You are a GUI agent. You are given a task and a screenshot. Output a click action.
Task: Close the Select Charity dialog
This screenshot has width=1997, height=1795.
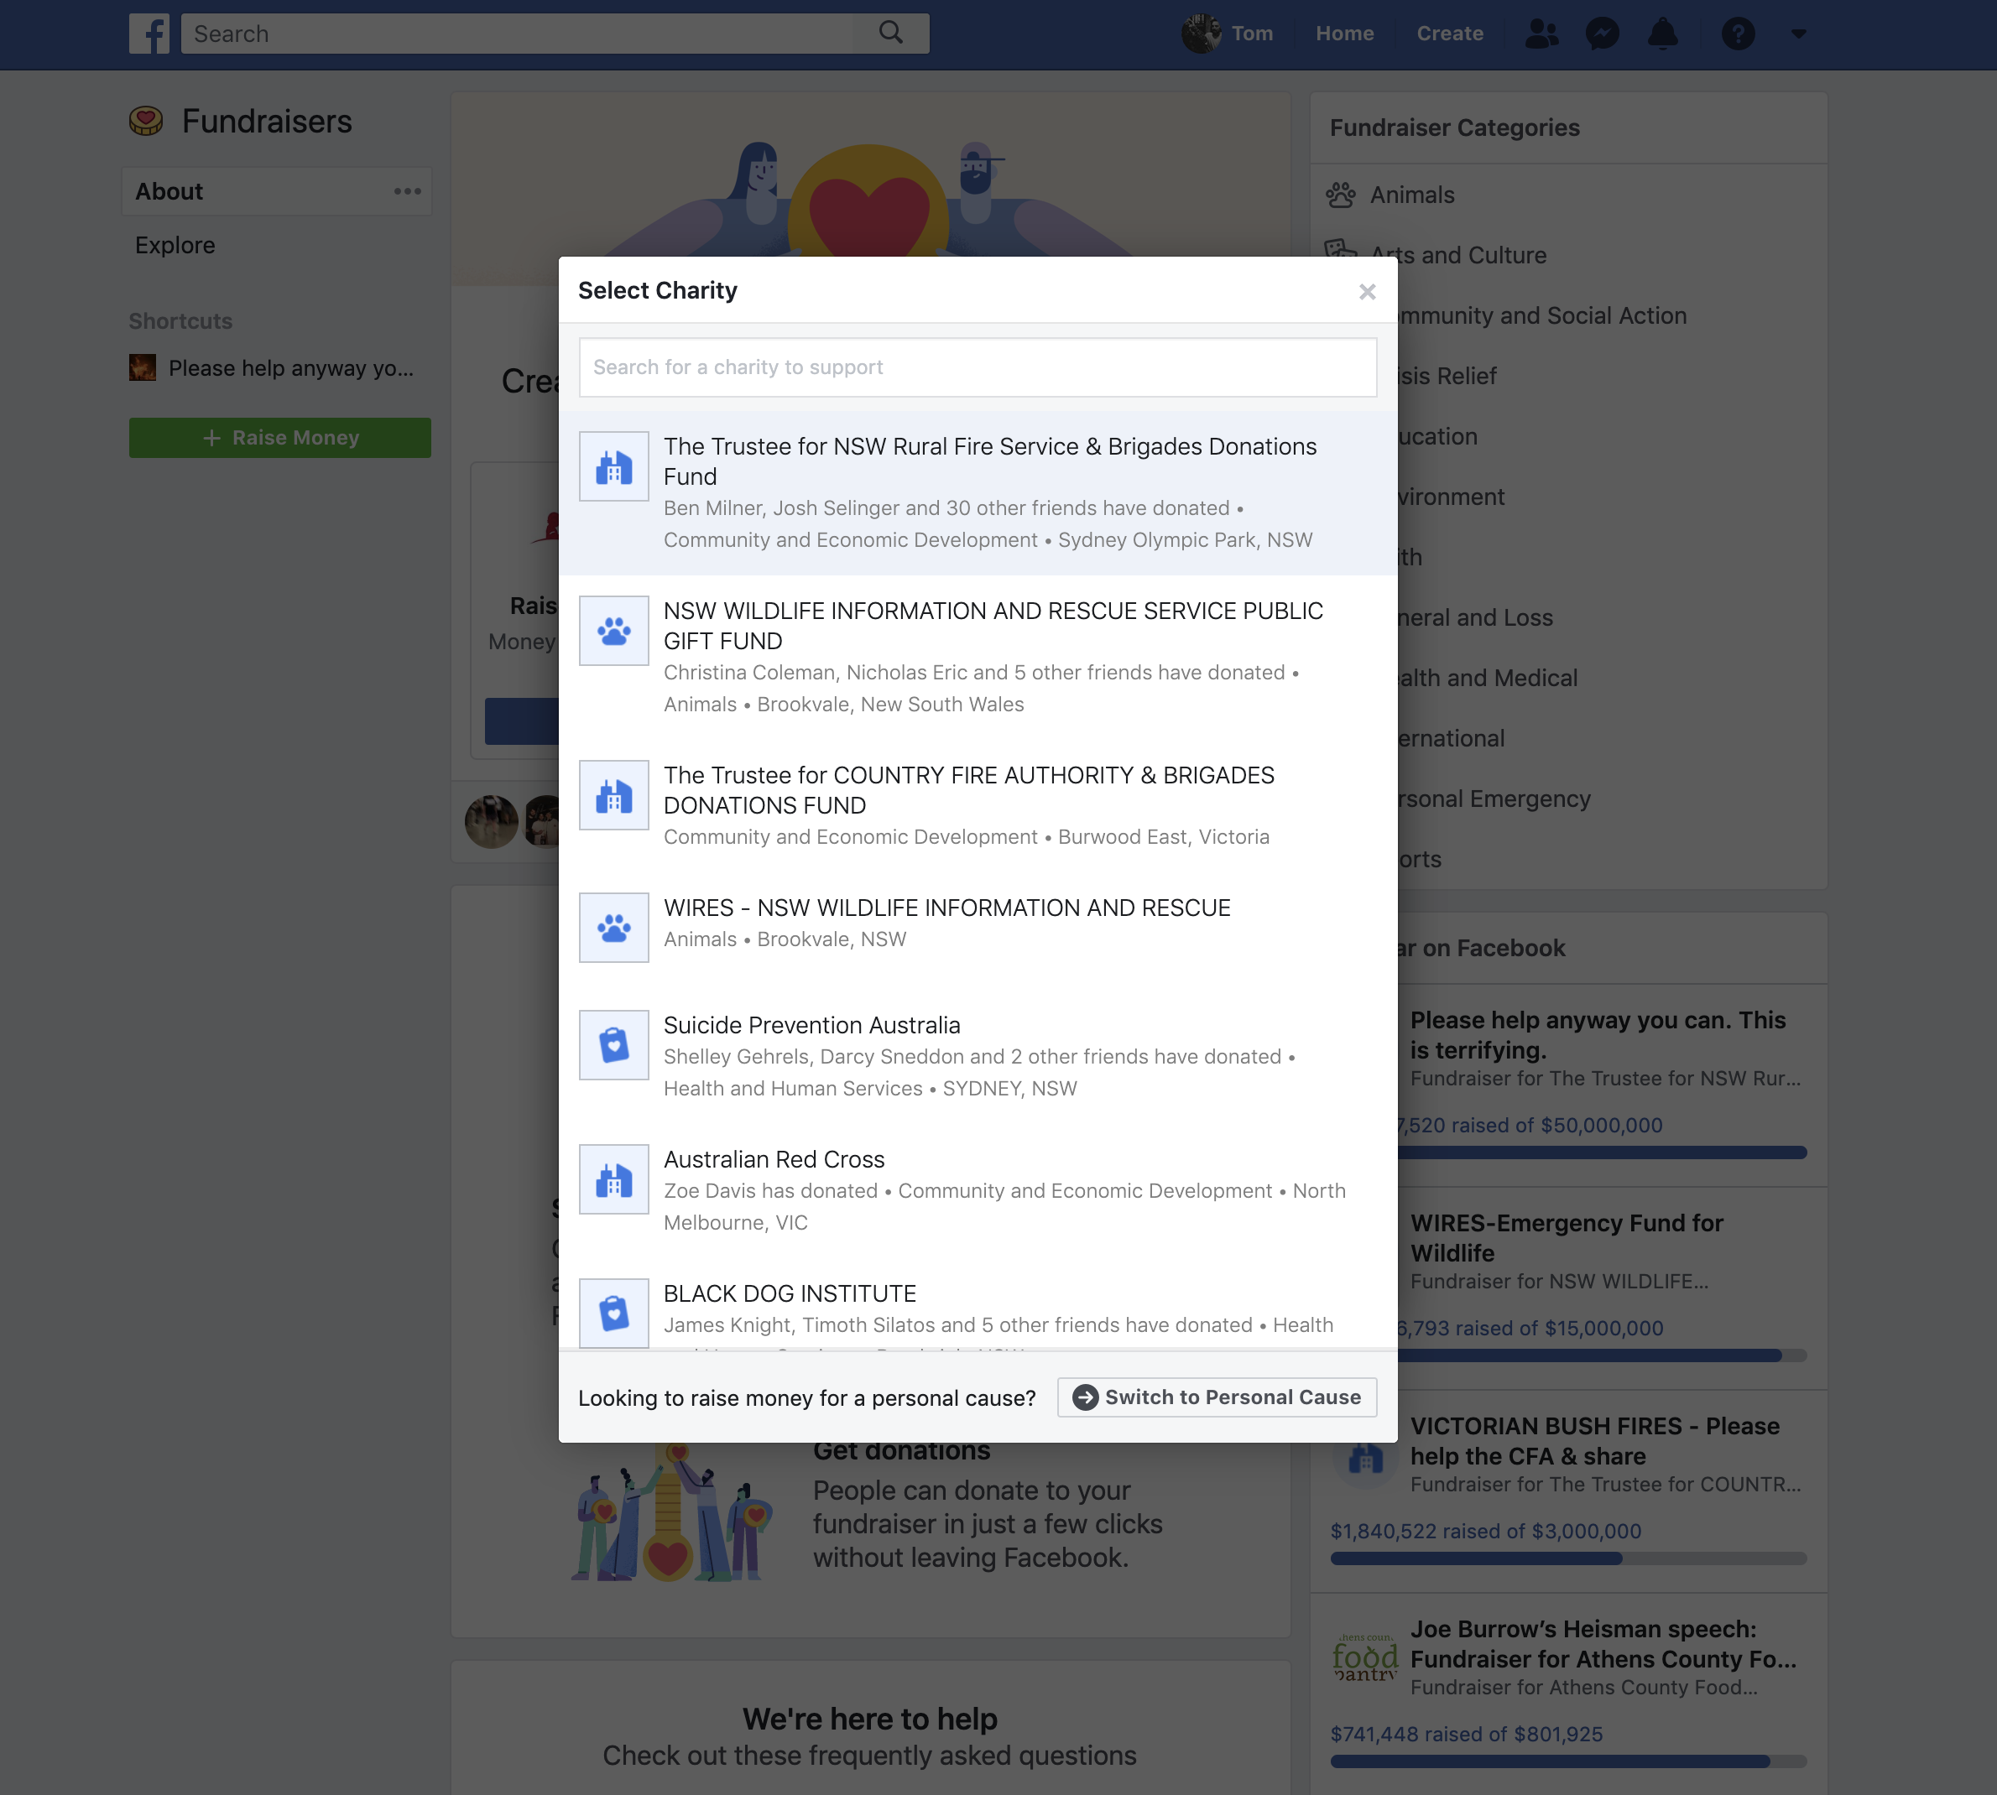coord(1366,291)
